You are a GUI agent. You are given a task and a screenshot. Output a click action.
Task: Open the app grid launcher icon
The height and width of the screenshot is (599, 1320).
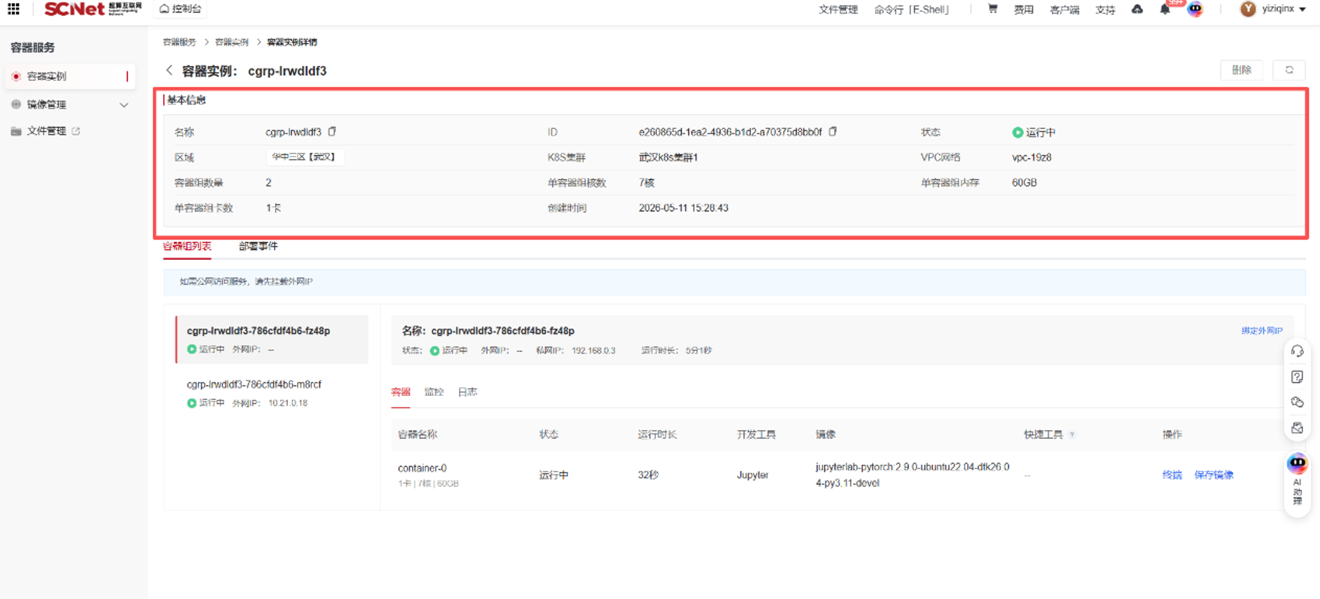point(13,9)
